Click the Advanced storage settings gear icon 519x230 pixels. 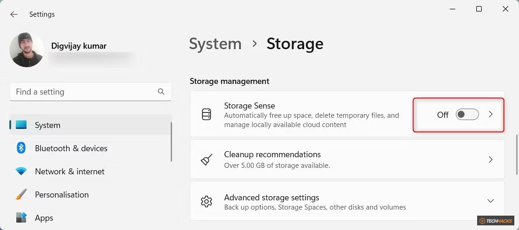(206, 201)
